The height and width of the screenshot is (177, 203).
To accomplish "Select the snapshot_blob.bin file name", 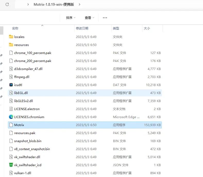I will point(28,141).
